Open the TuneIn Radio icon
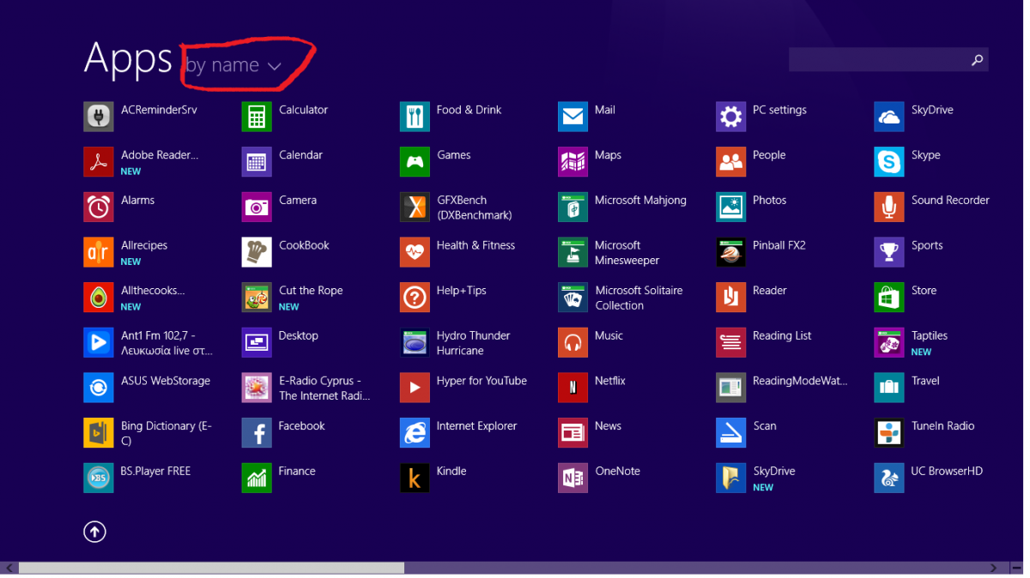 [x=889, y=433]
